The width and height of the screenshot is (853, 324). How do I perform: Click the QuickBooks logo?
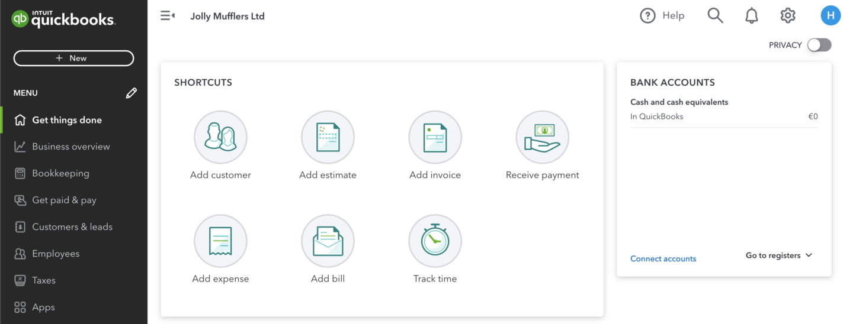click(x=63, y=18)
